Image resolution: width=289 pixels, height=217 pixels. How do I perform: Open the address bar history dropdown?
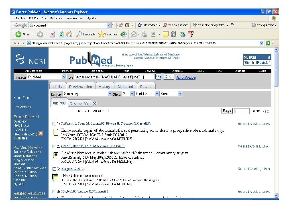tap(261, 43)
